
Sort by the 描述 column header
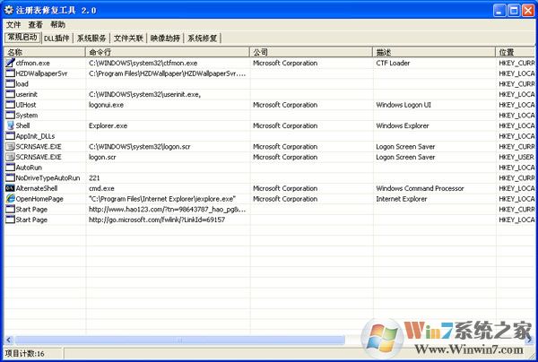[x=434, y=52]
